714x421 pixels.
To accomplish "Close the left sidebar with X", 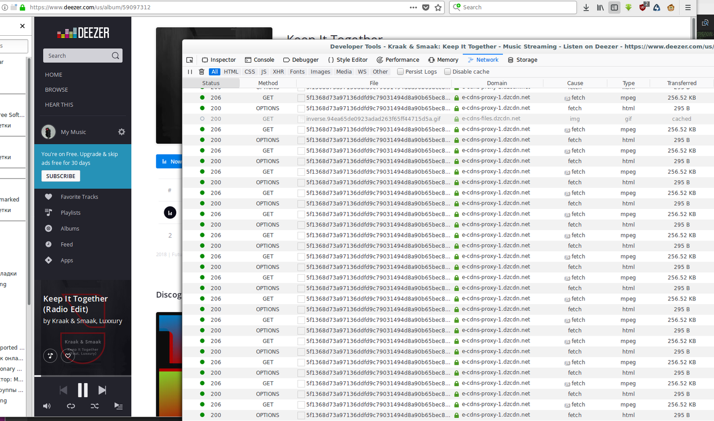I will (22, 26).
